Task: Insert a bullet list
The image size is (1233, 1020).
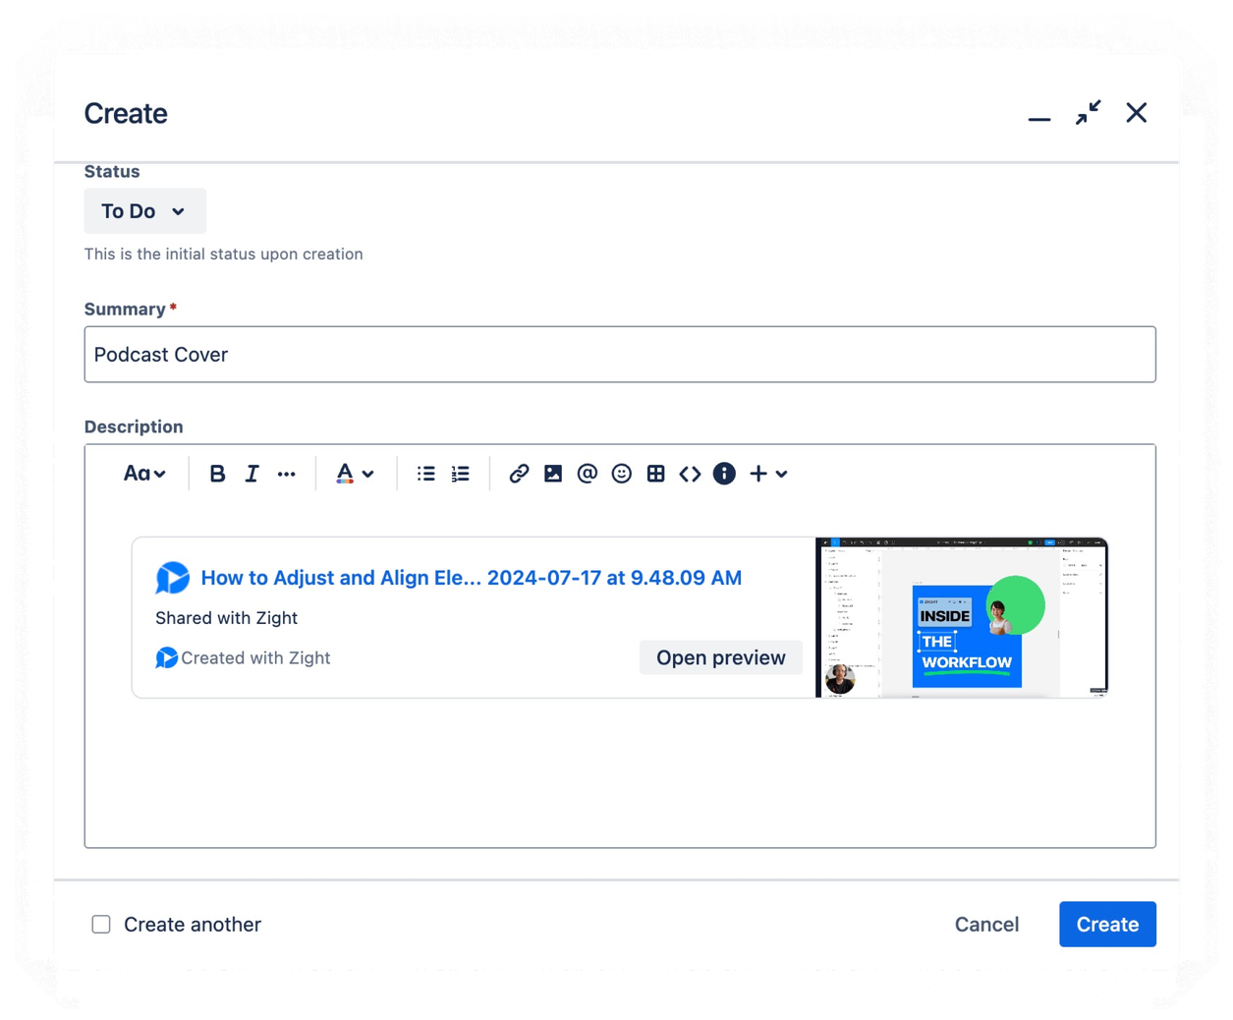Action: [x=425, y=474]
